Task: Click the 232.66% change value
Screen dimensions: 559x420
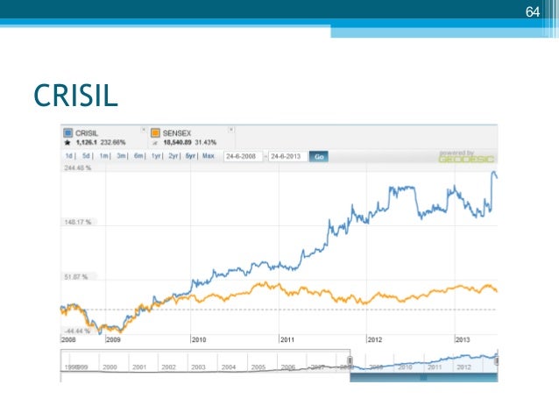Action: pos(113,142)
